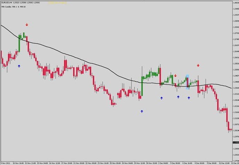Click the blue up arrow near 5 Dec
Image resolution: width=239 pixels, height=165 pixels.
178,97
